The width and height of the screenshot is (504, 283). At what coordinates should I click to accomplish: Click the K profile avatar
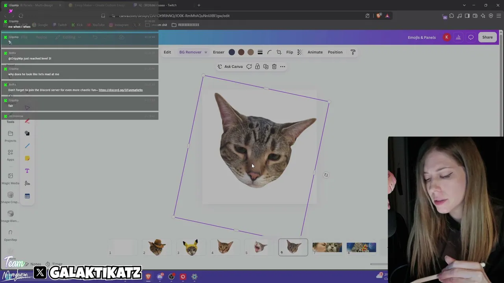click(447, 37)
